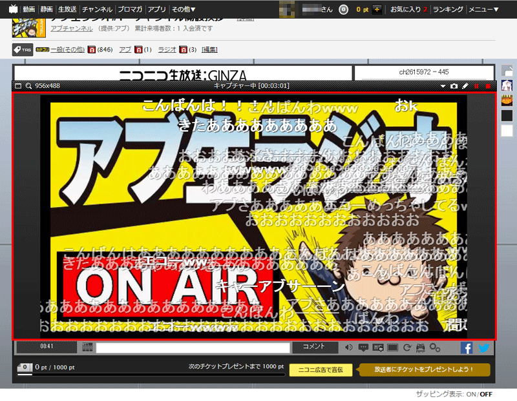
Task: Click the cake icon in right sidebar
Action: click(x=507, y=100)
